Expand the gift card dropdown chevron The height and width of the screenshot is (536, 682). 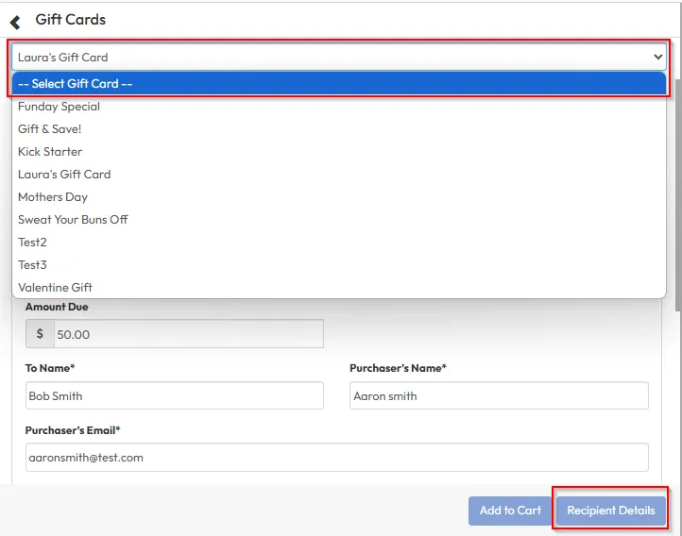point(658,57)
